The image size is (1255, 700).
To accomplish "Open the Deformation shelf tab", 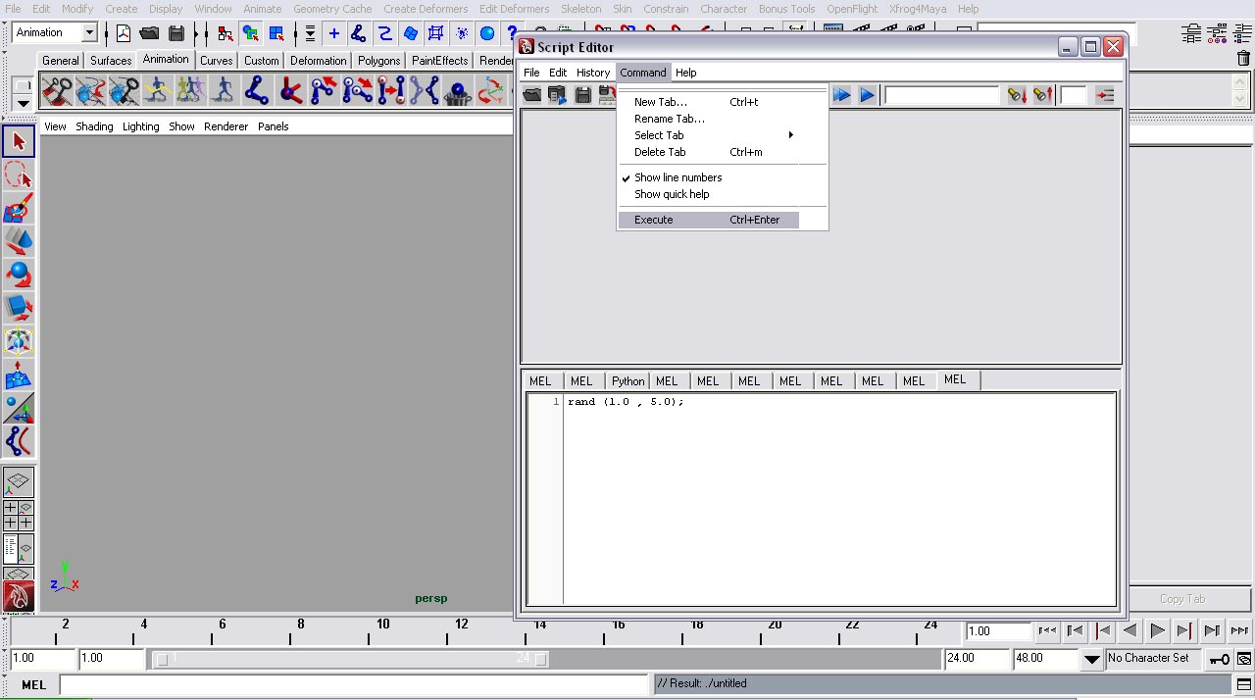I will [x=318, y=61].
